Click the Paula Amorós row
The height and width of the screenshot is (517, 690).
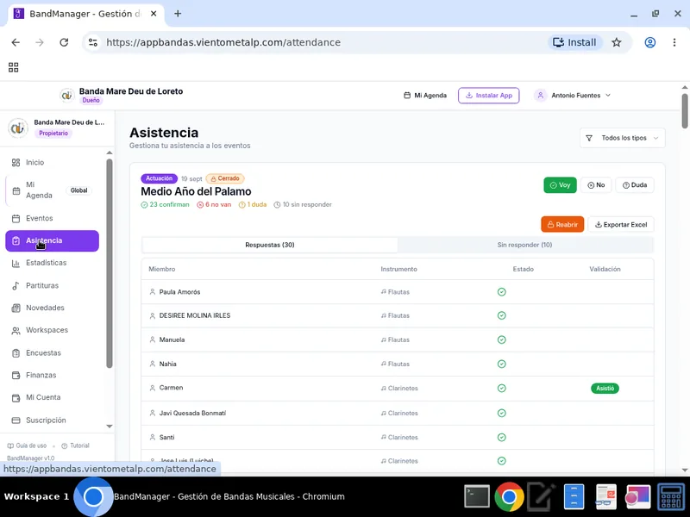click(x=398, y=292)
